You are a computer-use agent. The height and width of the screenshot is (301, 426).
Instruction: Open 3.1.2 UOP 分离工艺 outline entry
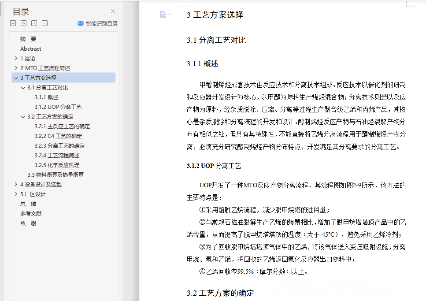[58, 107]
